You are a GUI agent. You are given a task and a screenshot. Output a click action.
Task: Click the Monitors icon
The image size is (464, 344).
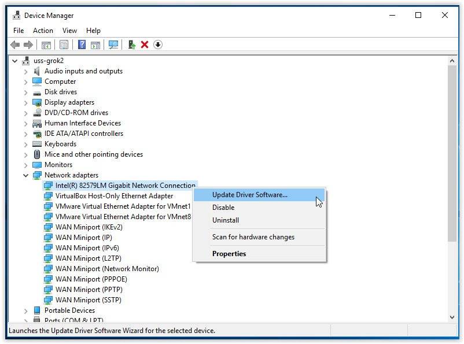[37, 165]
